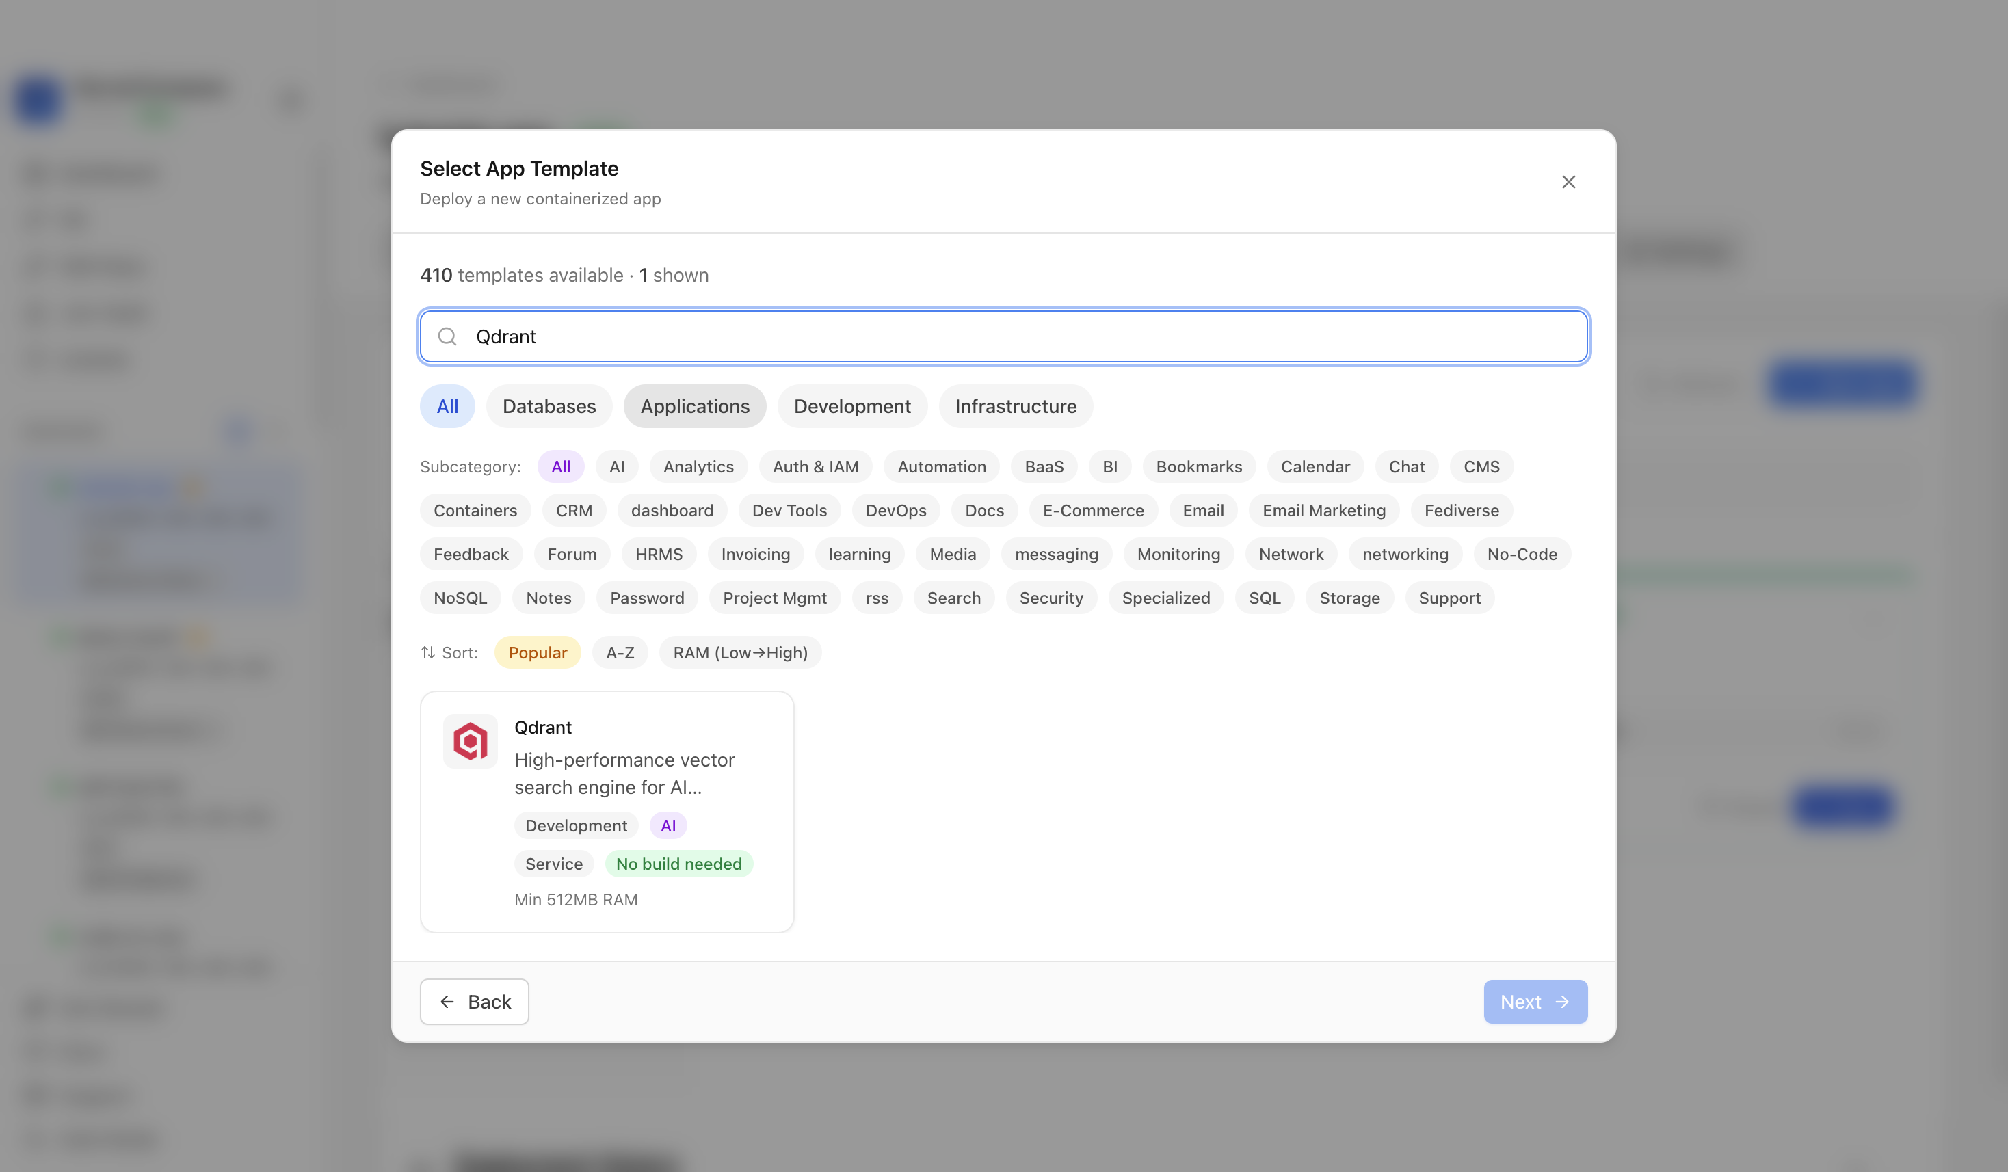Filter by NoSQL subcategory
This screenshot has width=2008, height=1172.
pos(460,598)
